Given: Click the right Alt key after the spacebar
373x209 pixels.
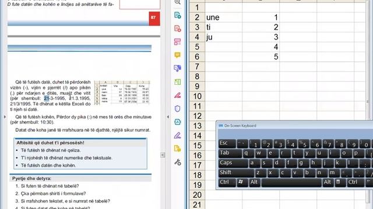Looking at the screenshot, I should [328, 182].
